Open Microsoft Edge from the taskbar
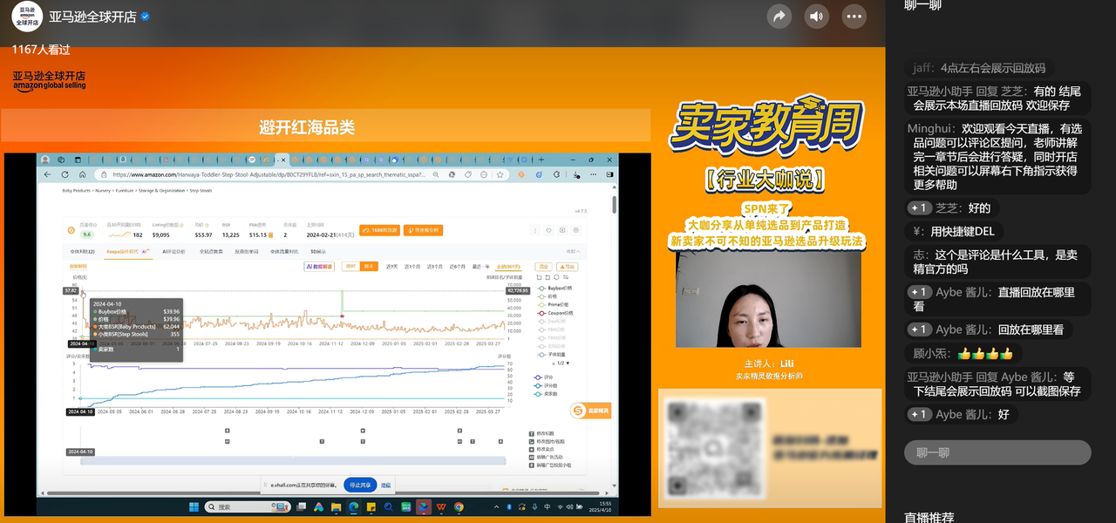The height and width of the screenshot is (523, 1116). pos(354,506)
